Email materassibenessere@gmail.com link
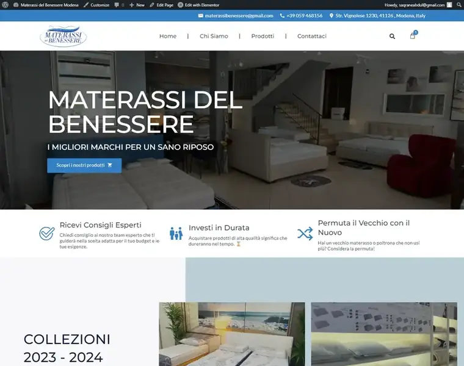The width and height of the screenshot is (464, 366). point(239,16)
